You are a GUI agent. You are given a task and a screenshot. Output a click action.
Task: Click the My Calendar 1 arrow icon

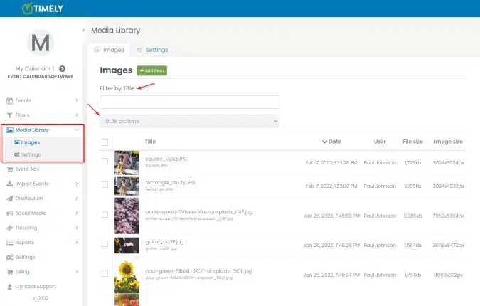pos(62,68)
